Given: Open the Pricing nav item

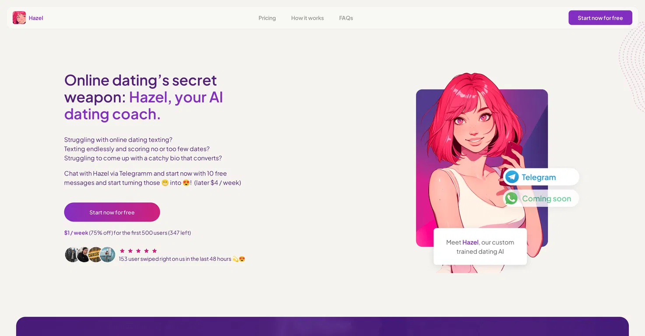Looking at the screenshot, I should pos(267,18).
